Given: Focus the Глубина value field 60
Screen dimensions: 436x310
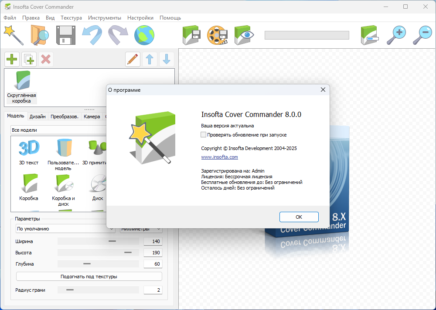Looking at the screenshot, I should [x=153, y=264].
